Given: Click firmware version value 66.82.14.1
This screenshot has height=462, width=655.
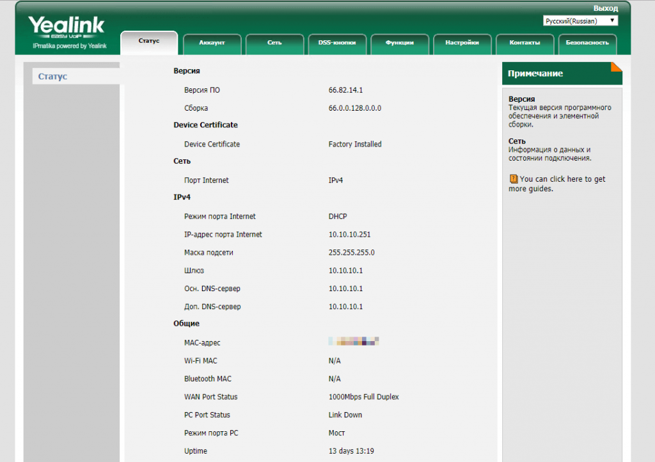Looking at the screenshot, I should pos(345,90).
